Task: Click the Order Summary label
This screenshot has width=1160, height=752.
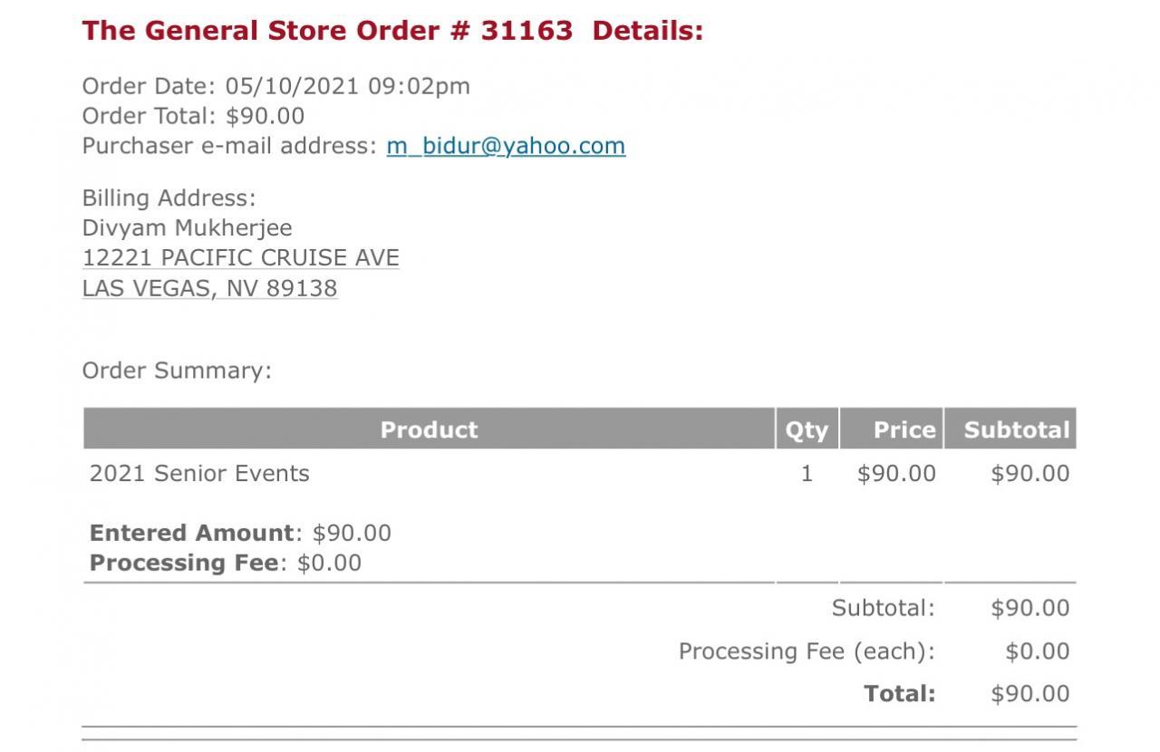Action: [177, 371]
